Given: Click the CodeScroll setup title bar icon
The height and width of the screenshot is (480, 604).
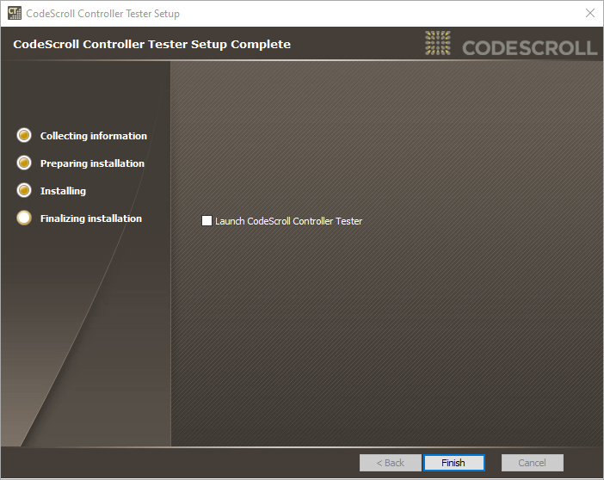Looking at the screenshot, I should (x=15, y=13).
